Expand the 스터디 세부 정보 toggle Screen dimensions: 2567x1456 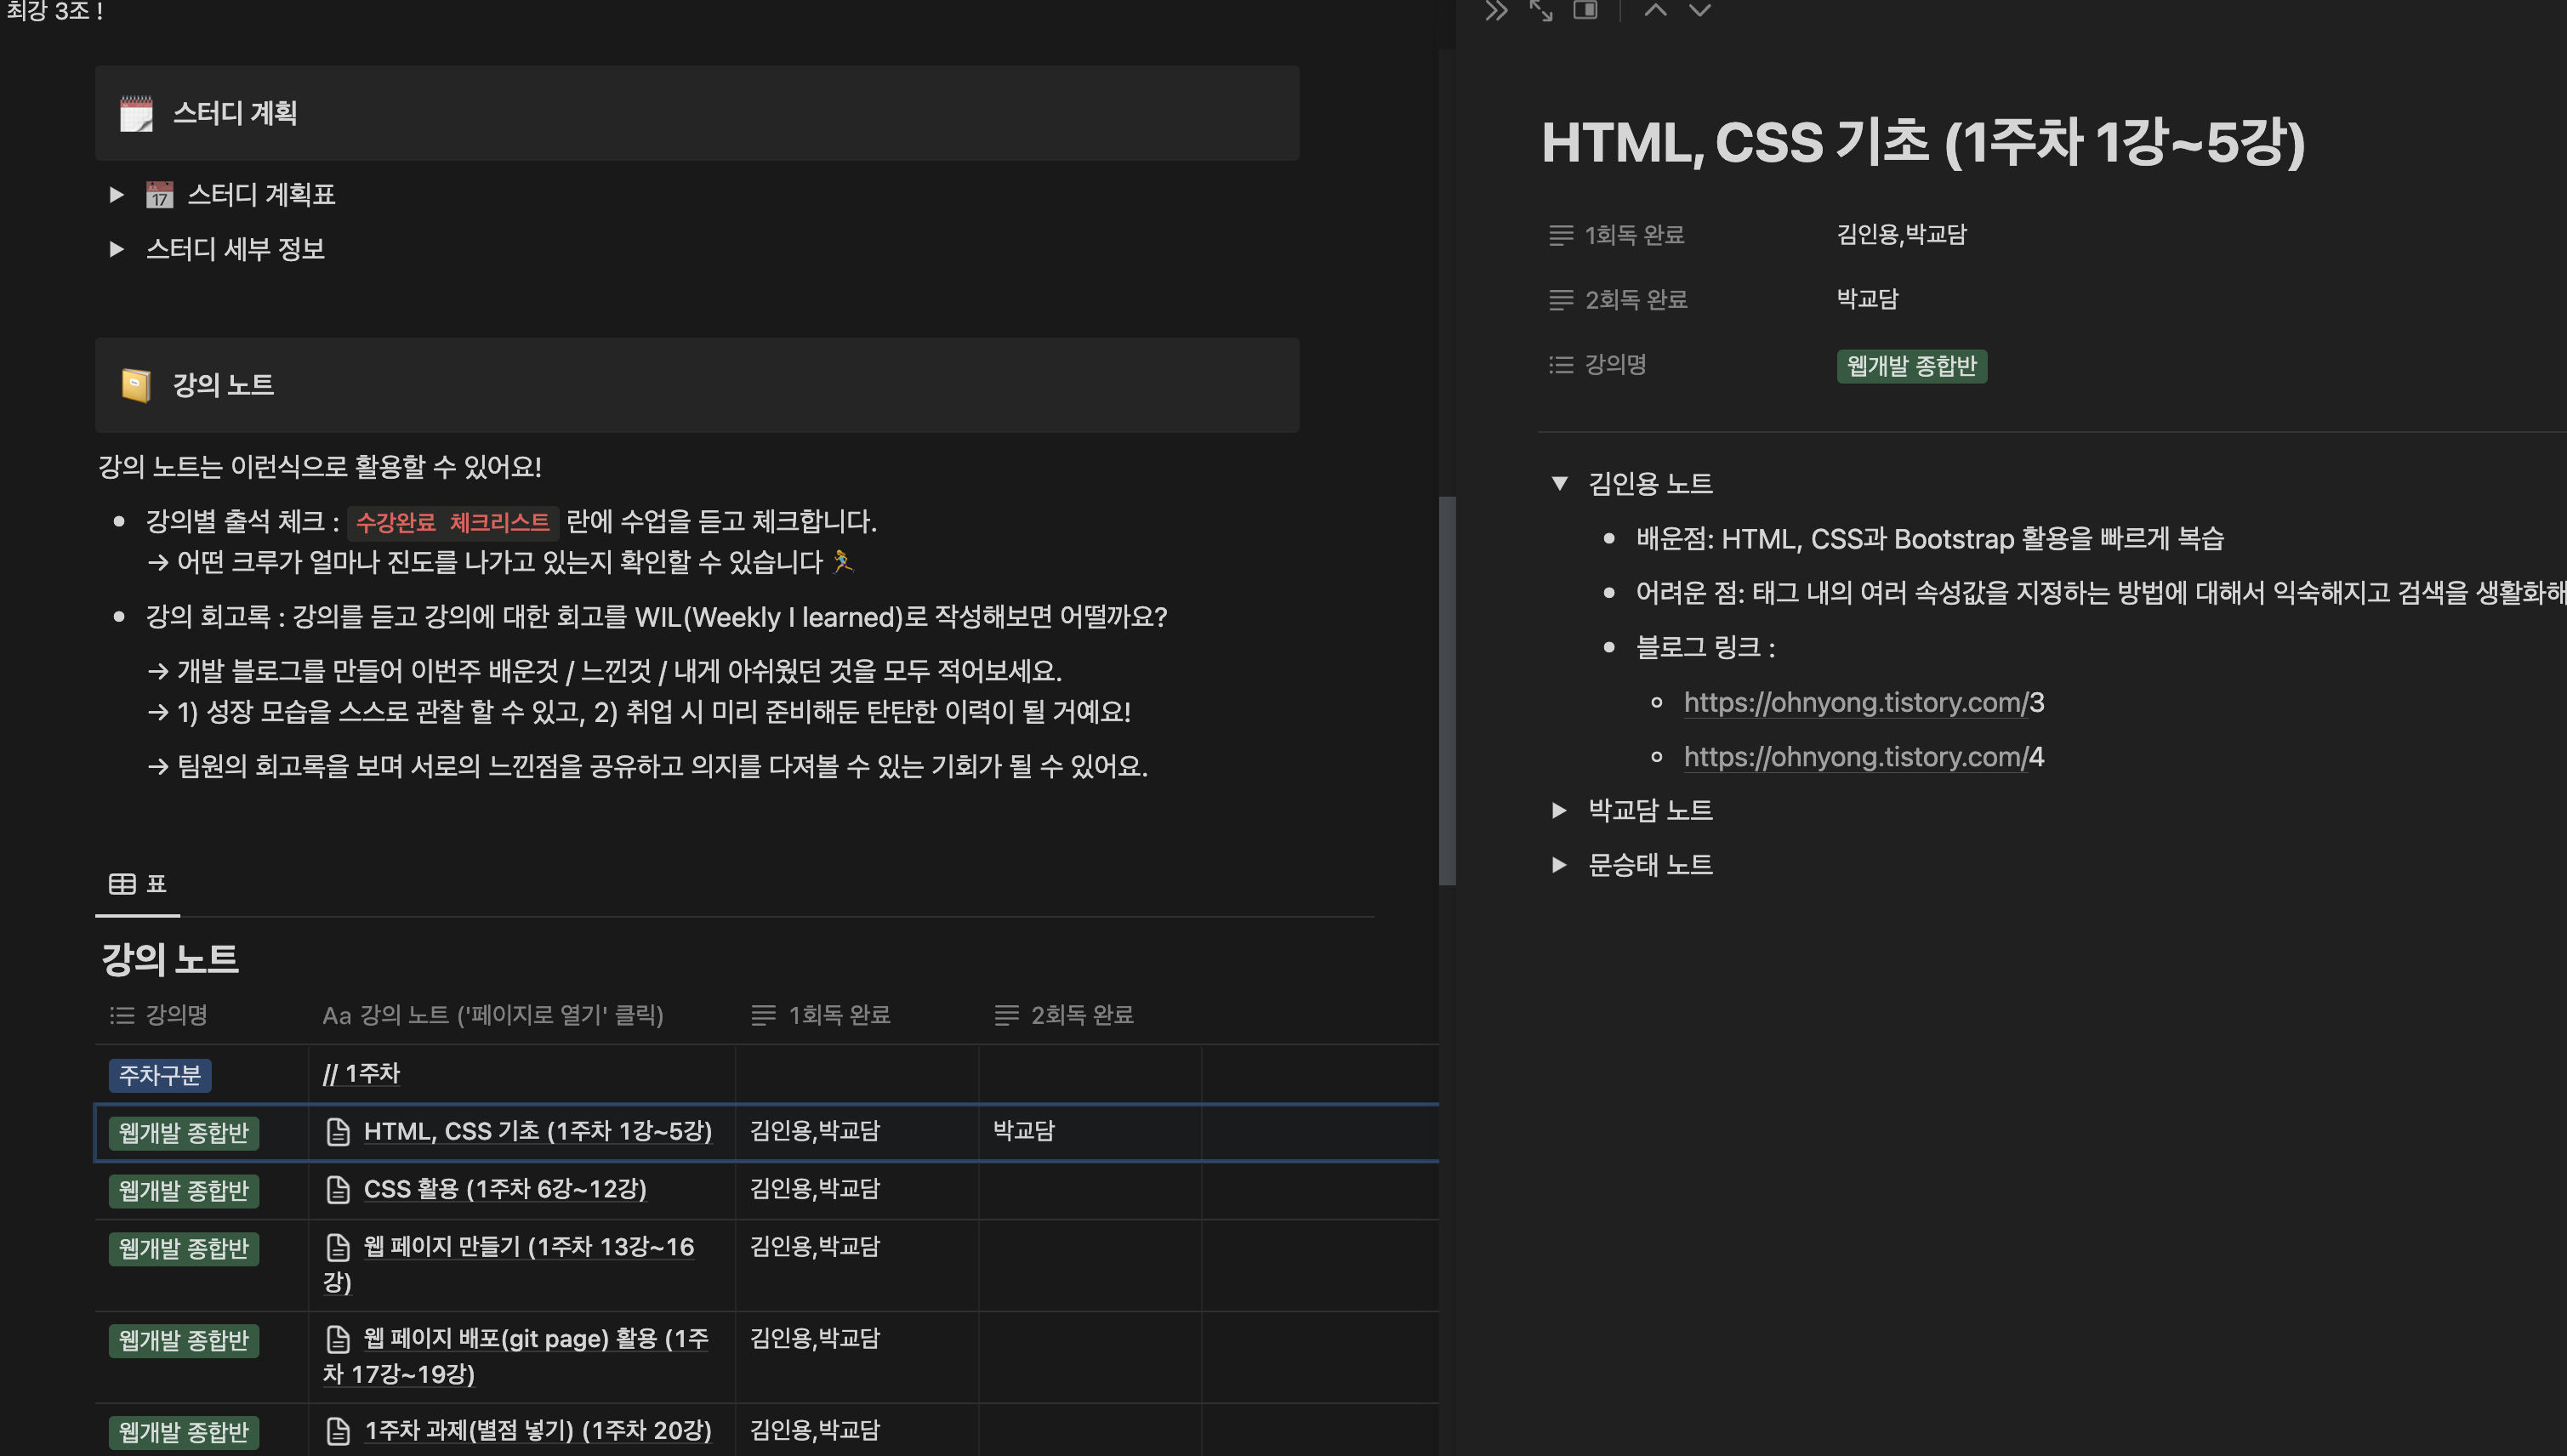point(116,249)
